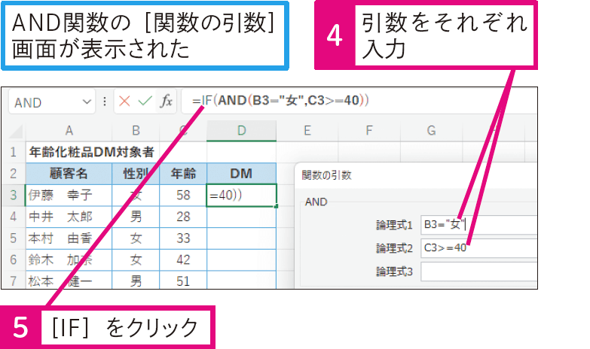This screenshot has width=590, height=349.
Task: Click the age cell showing 28
Action: point(183,217)
